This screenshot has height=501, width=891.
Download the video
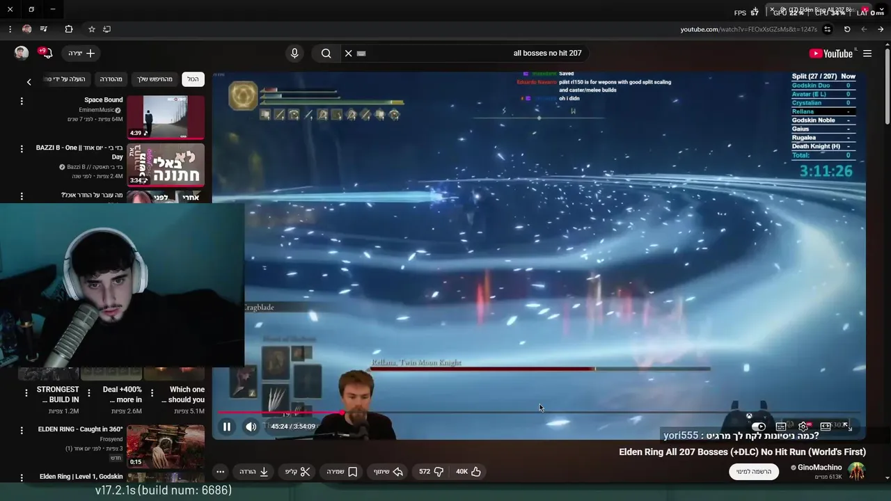tap(254, 472)
